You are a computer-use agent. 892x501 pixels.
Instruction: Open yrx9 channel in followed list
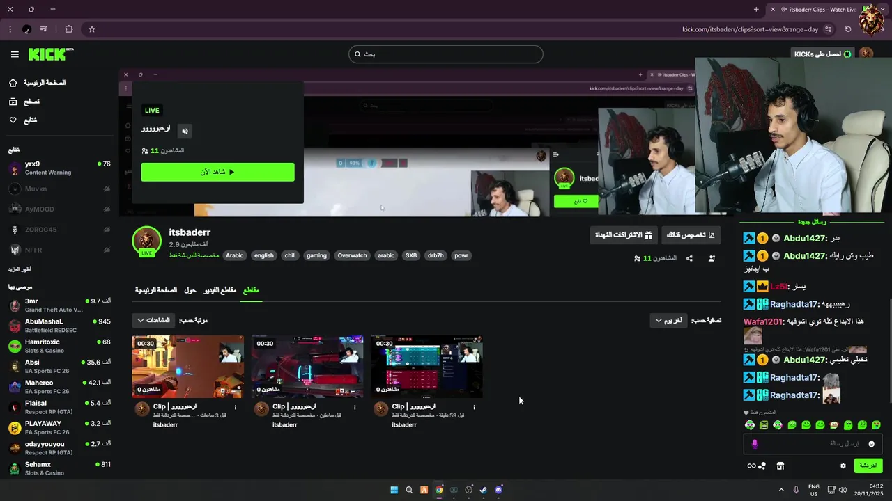click(59, 168)
